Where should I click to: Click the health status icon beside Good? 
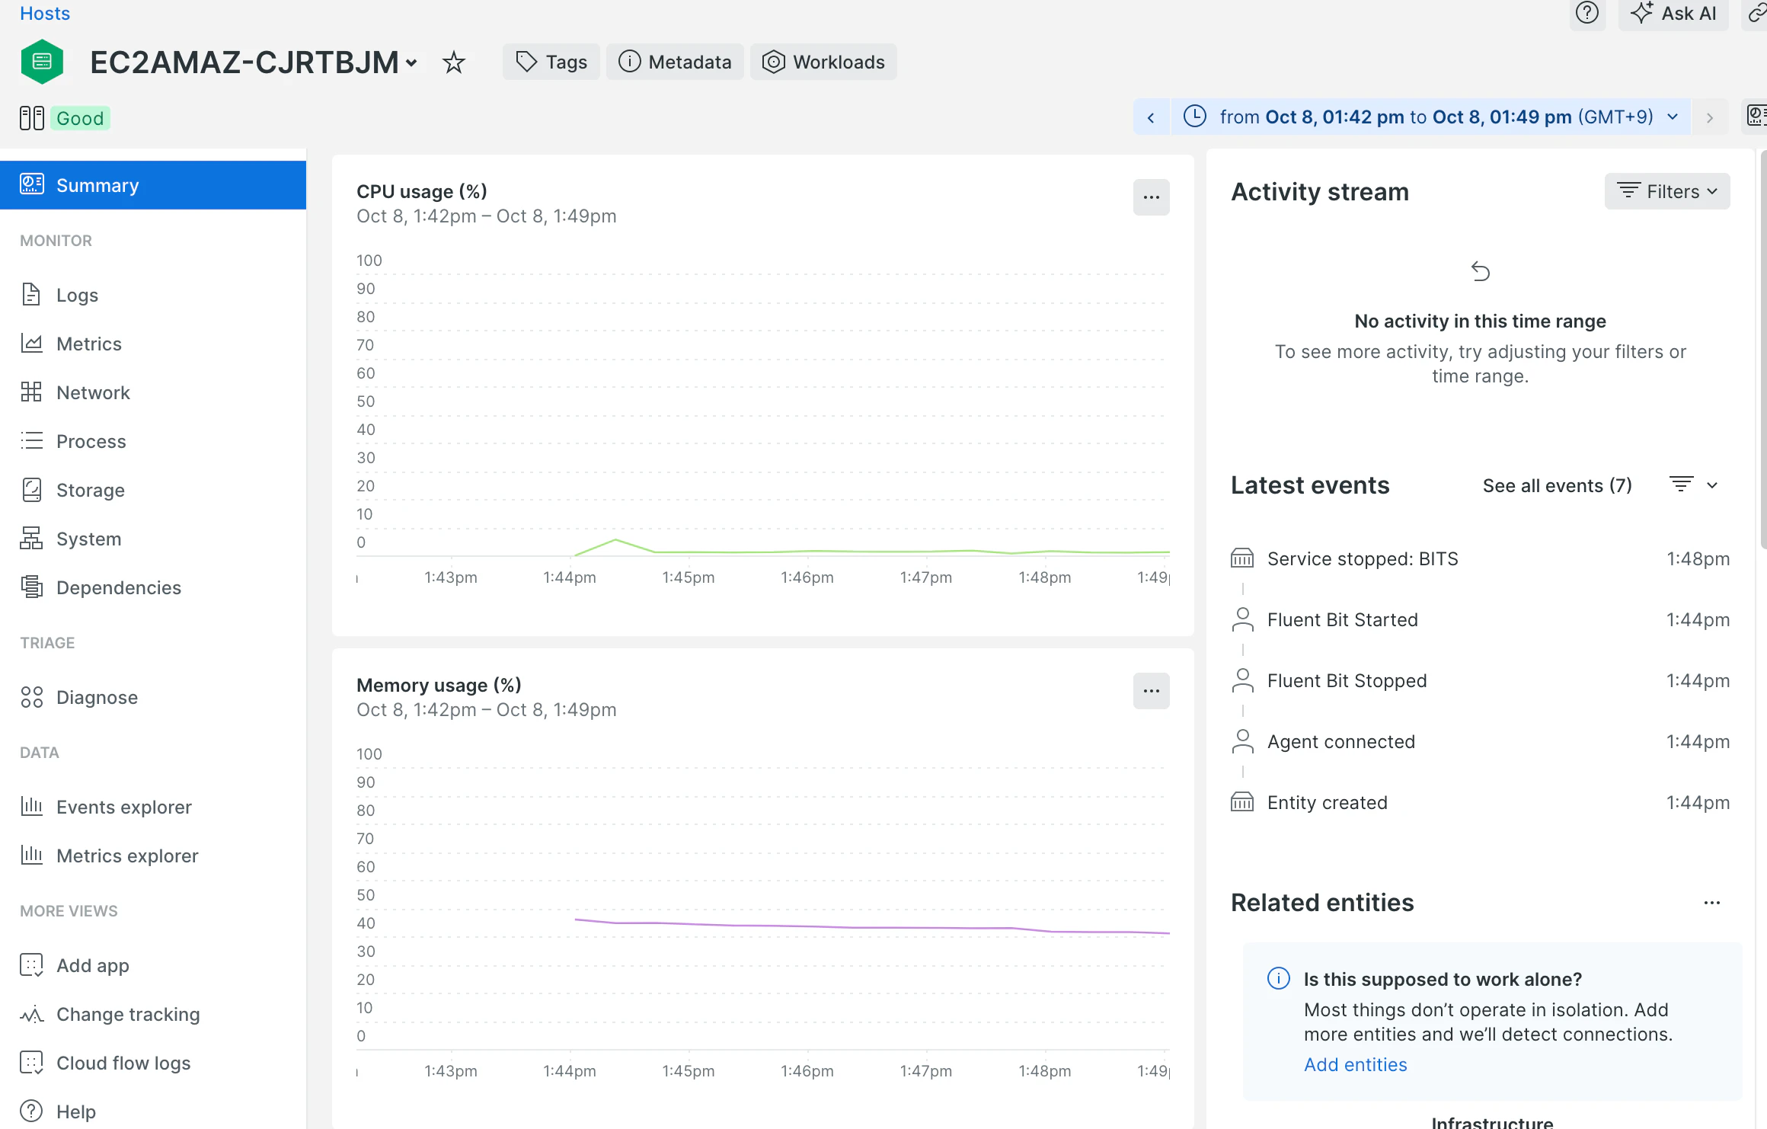click(x=32, y=118)
